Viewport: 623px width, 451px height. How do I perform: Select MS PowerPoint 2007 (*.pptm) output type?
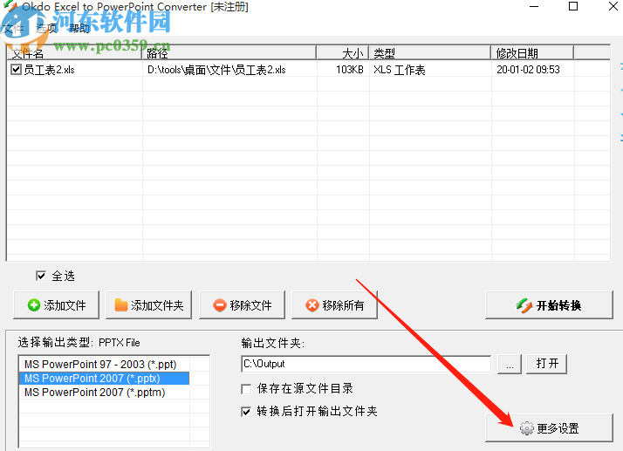coord(104,393)
